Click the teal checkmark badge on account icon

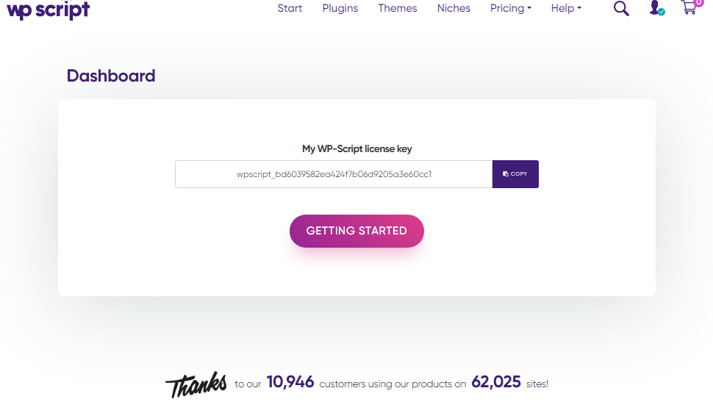(662, 12)
